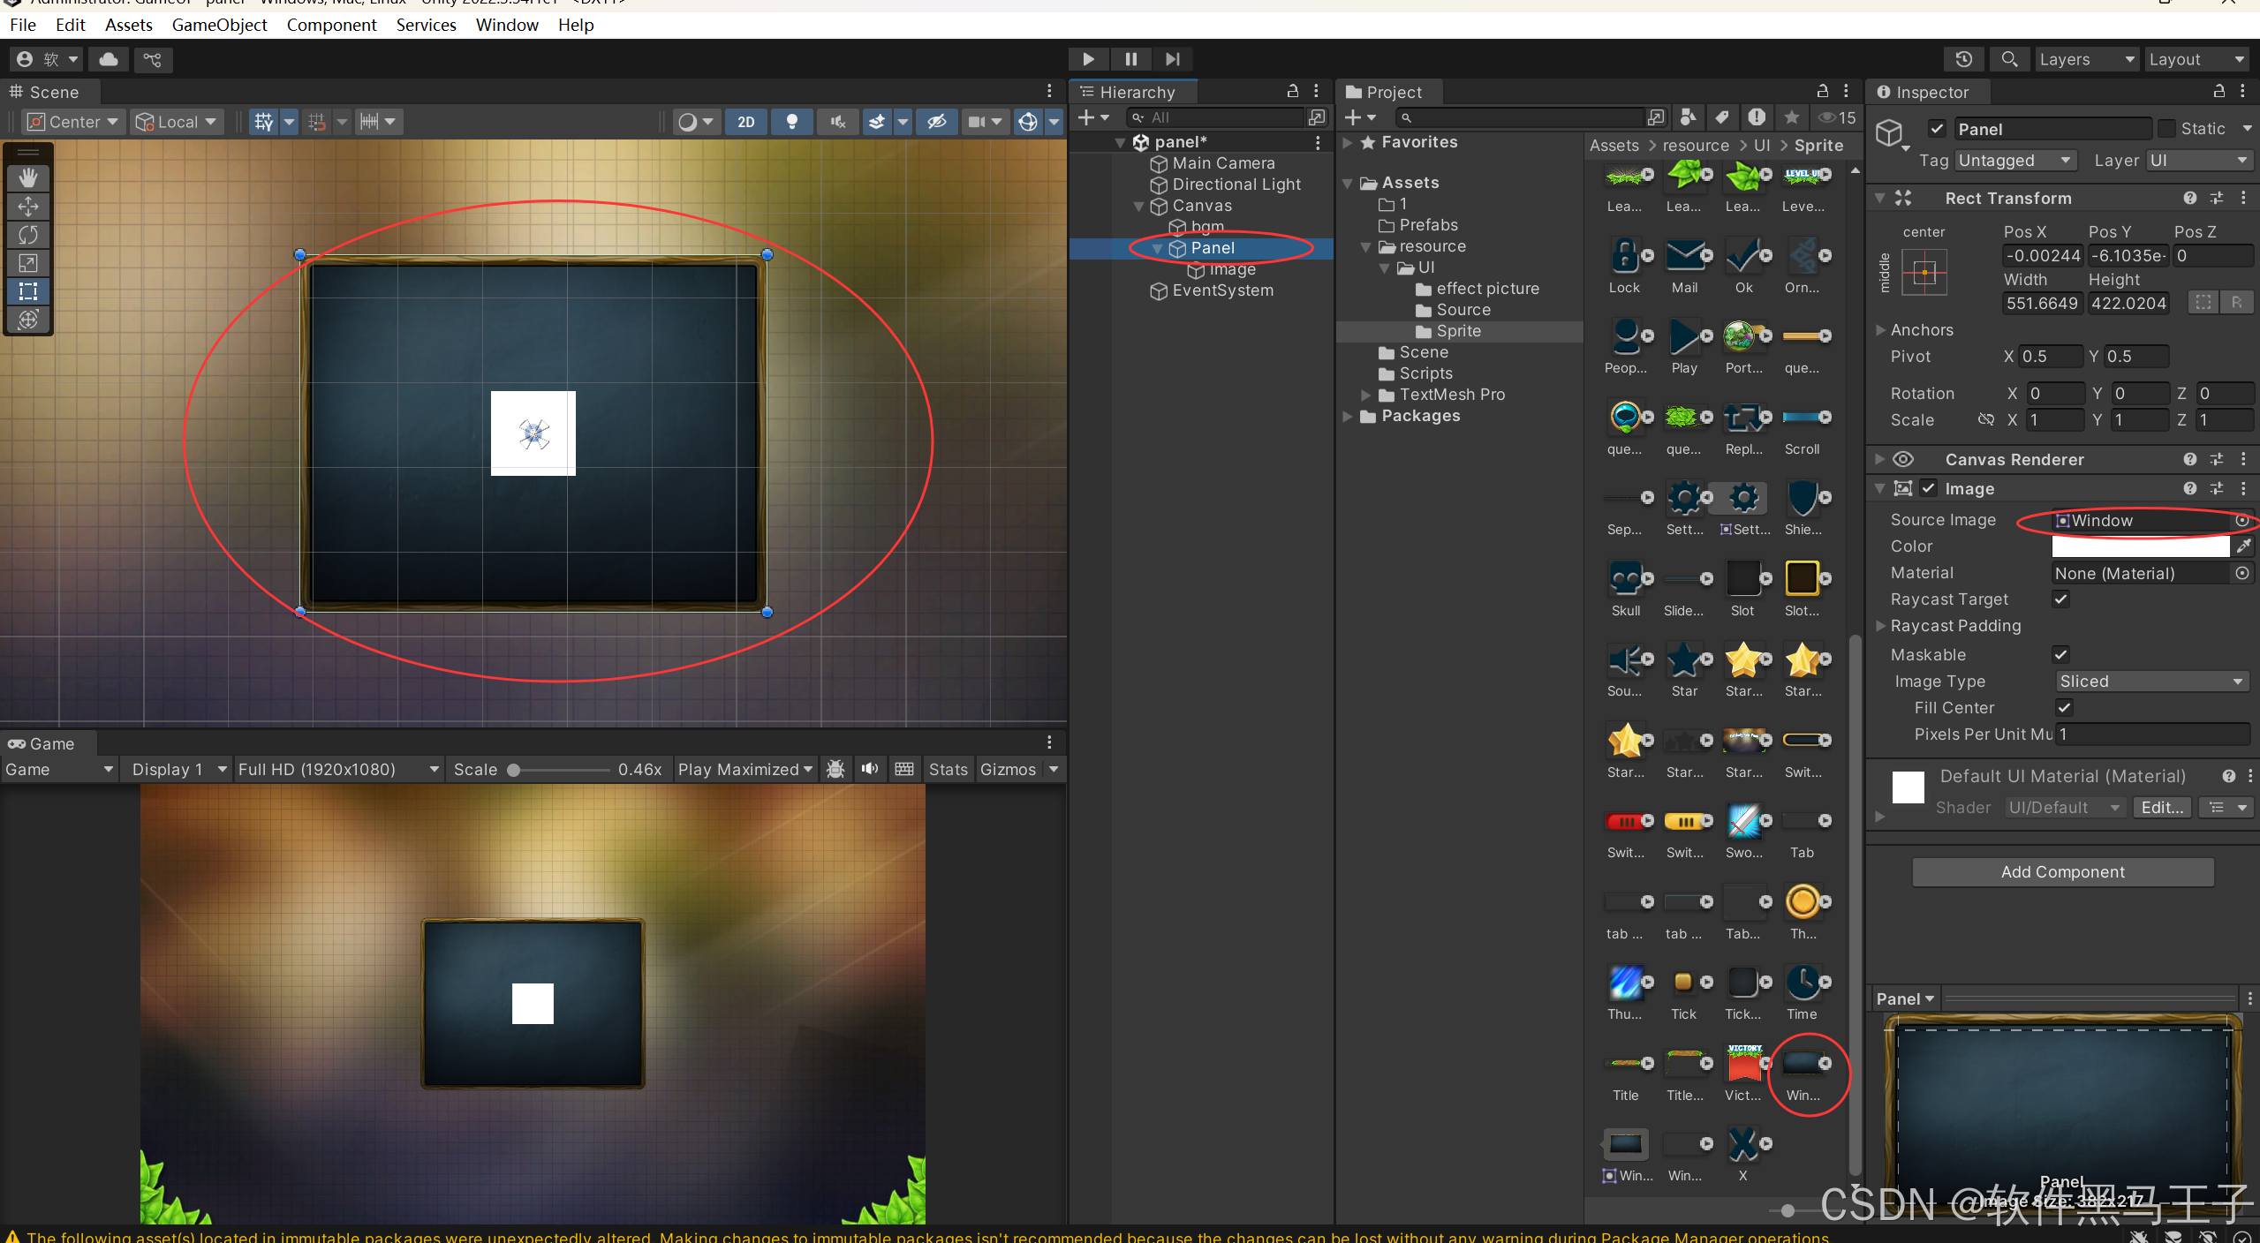Open the Full HD resolution dropdown
Screen dimensions: 2260x1243
point(338,770)
